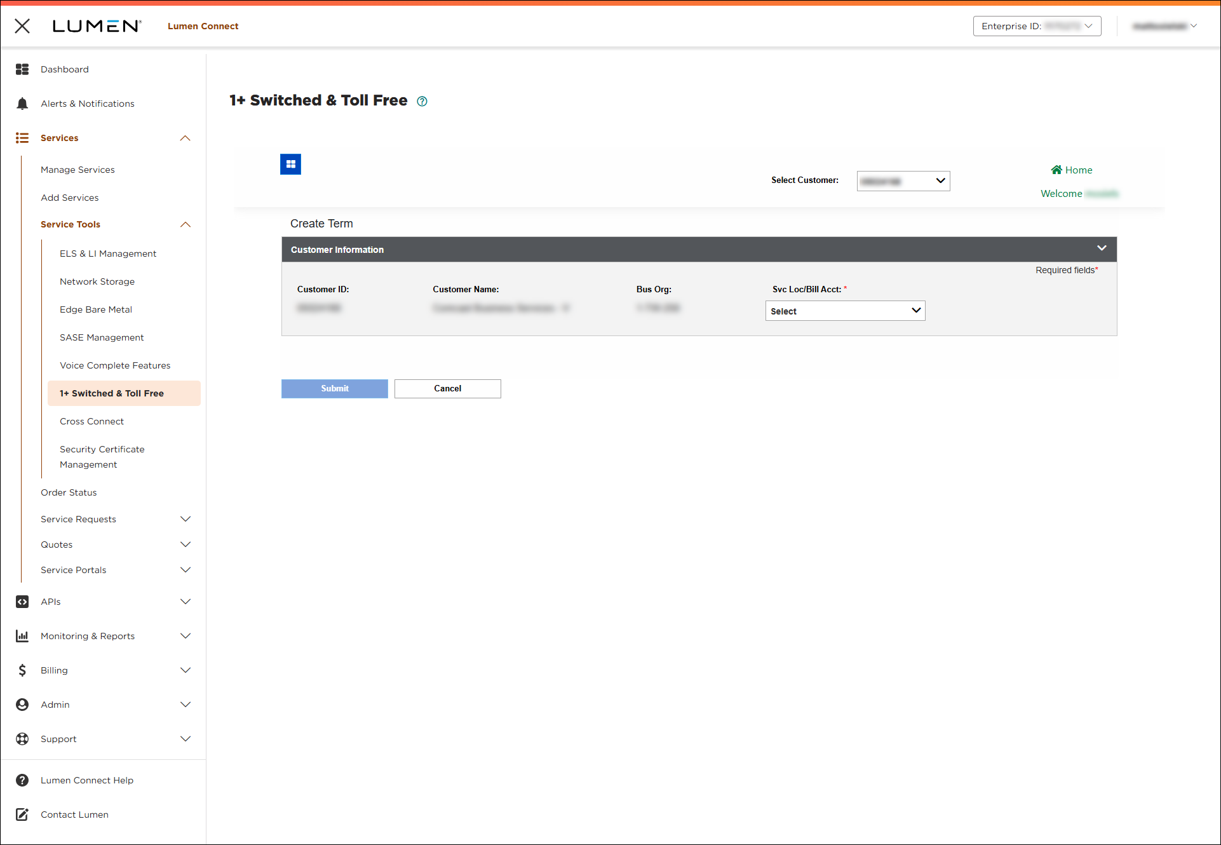Image resolution: width=1221 pixels, height=845 pixels.
Task: Open help for 1+ Switched & Toll Free
Action: tap(422, 101)
